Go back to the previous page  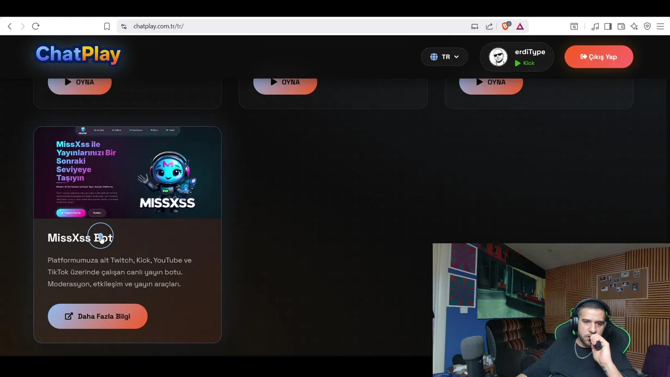9,26
